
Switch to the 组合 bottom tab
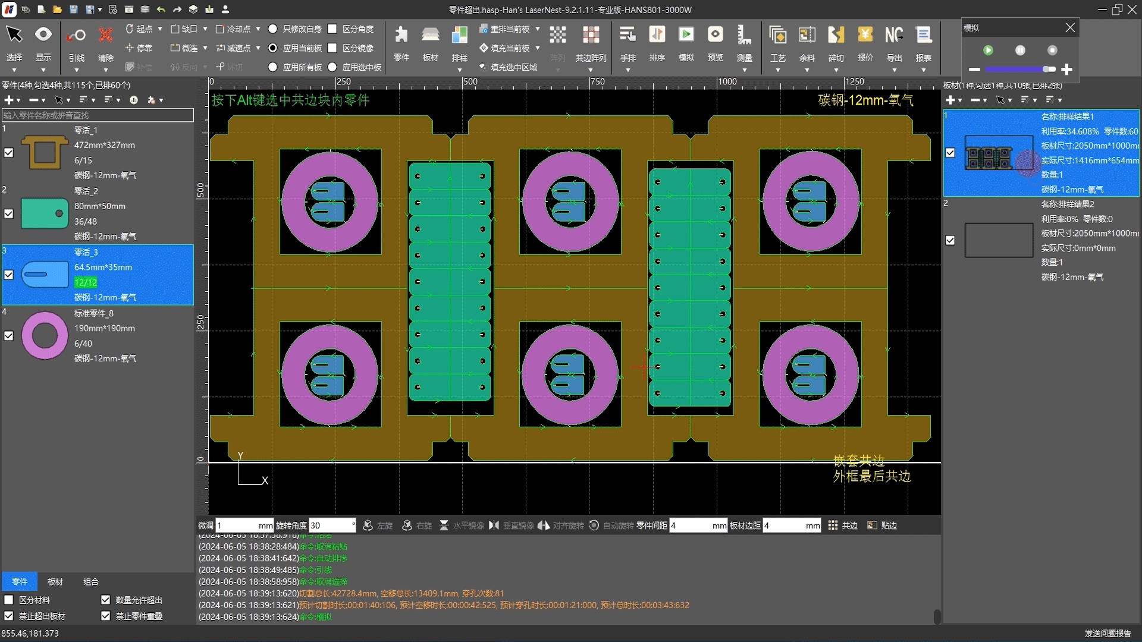[90, 581]
